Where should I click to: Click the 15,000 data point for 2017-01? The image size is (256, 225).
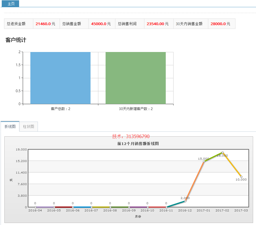tap(204, 161)
